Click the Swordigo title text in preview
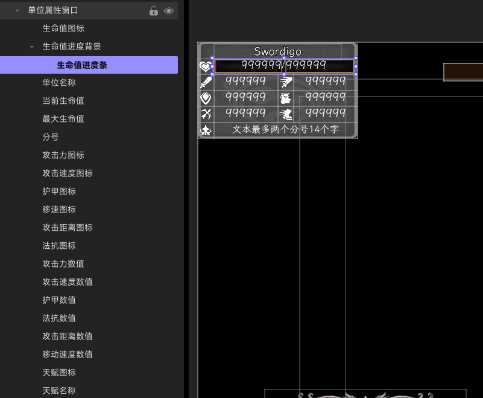The image size is (483, 398). click(x=277, y=51)
